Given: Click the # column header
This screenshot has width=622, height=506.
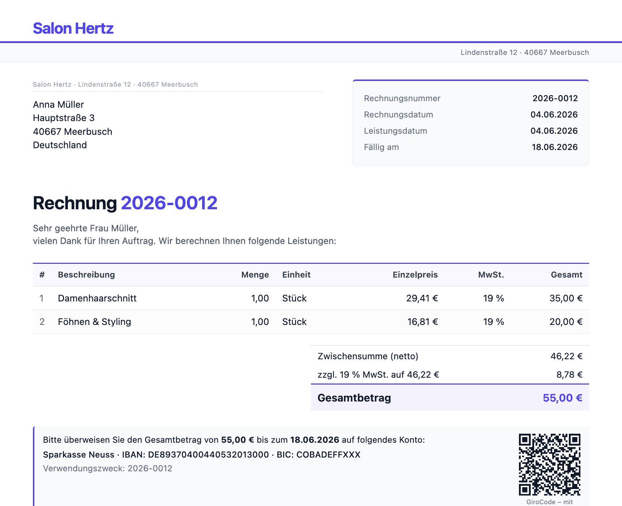Looking at the screenshot, I should click(x=42, y=275).
